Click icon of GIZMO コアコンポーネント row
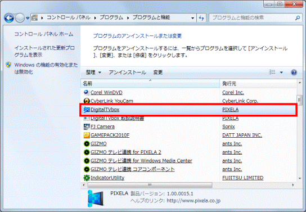 point(87,169)
